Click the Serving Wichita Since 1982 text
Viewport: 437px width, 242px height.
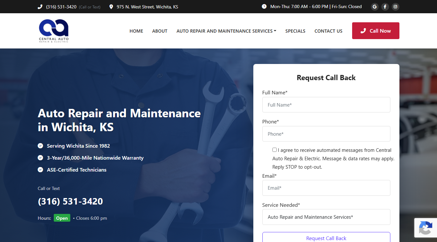click(x=78, y=146)
